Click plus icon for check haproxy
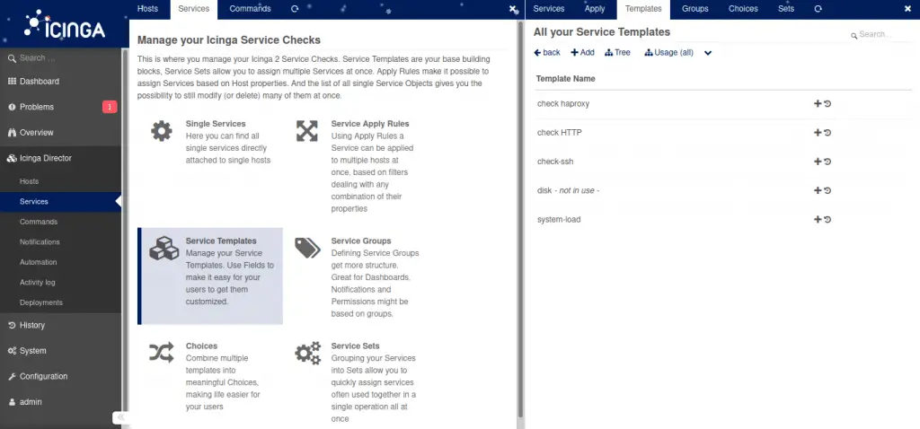 818,104
